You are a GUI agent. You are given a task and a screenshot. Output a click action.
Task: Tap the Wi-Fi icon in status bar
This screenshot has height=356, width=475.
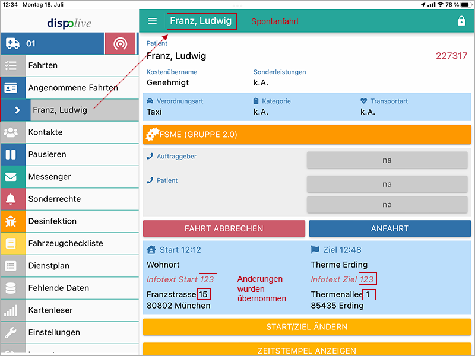point(441,5)
